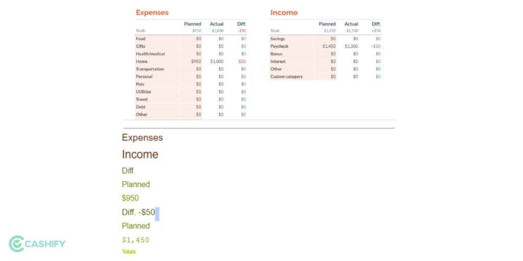Click the brown Expenses text below
The height and width of the screenshot is (261, 523).
pyautogui.click(x=142, y=138)
